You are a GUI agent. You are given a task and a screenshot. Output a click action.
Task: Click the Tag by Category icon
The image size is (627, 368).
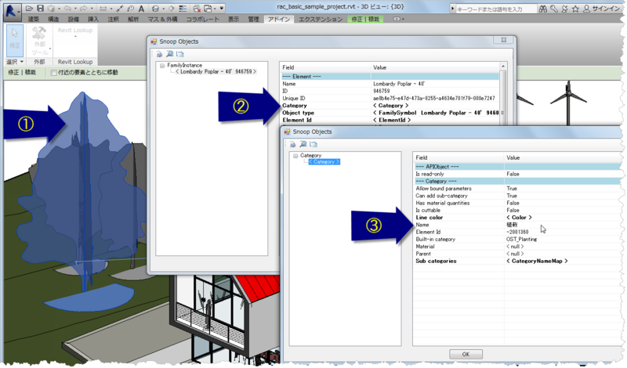pos(130,8)
